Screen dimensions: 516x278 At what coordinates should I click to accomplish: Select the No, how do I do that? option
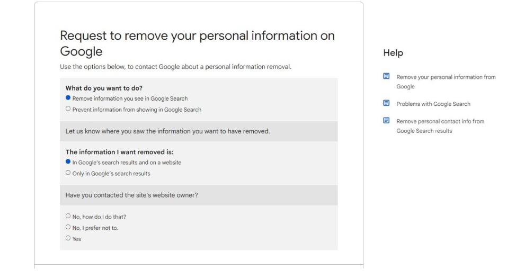68,216
